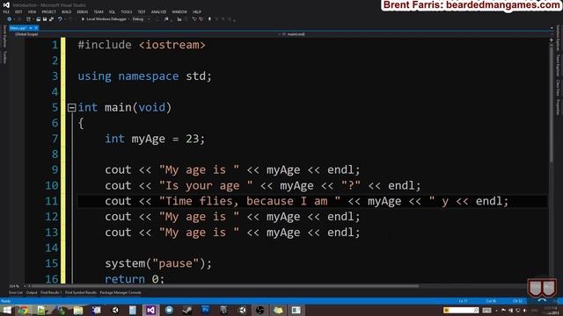
Task: Click the horizontal editor scrollbar thumb
Action: [225, 286]
